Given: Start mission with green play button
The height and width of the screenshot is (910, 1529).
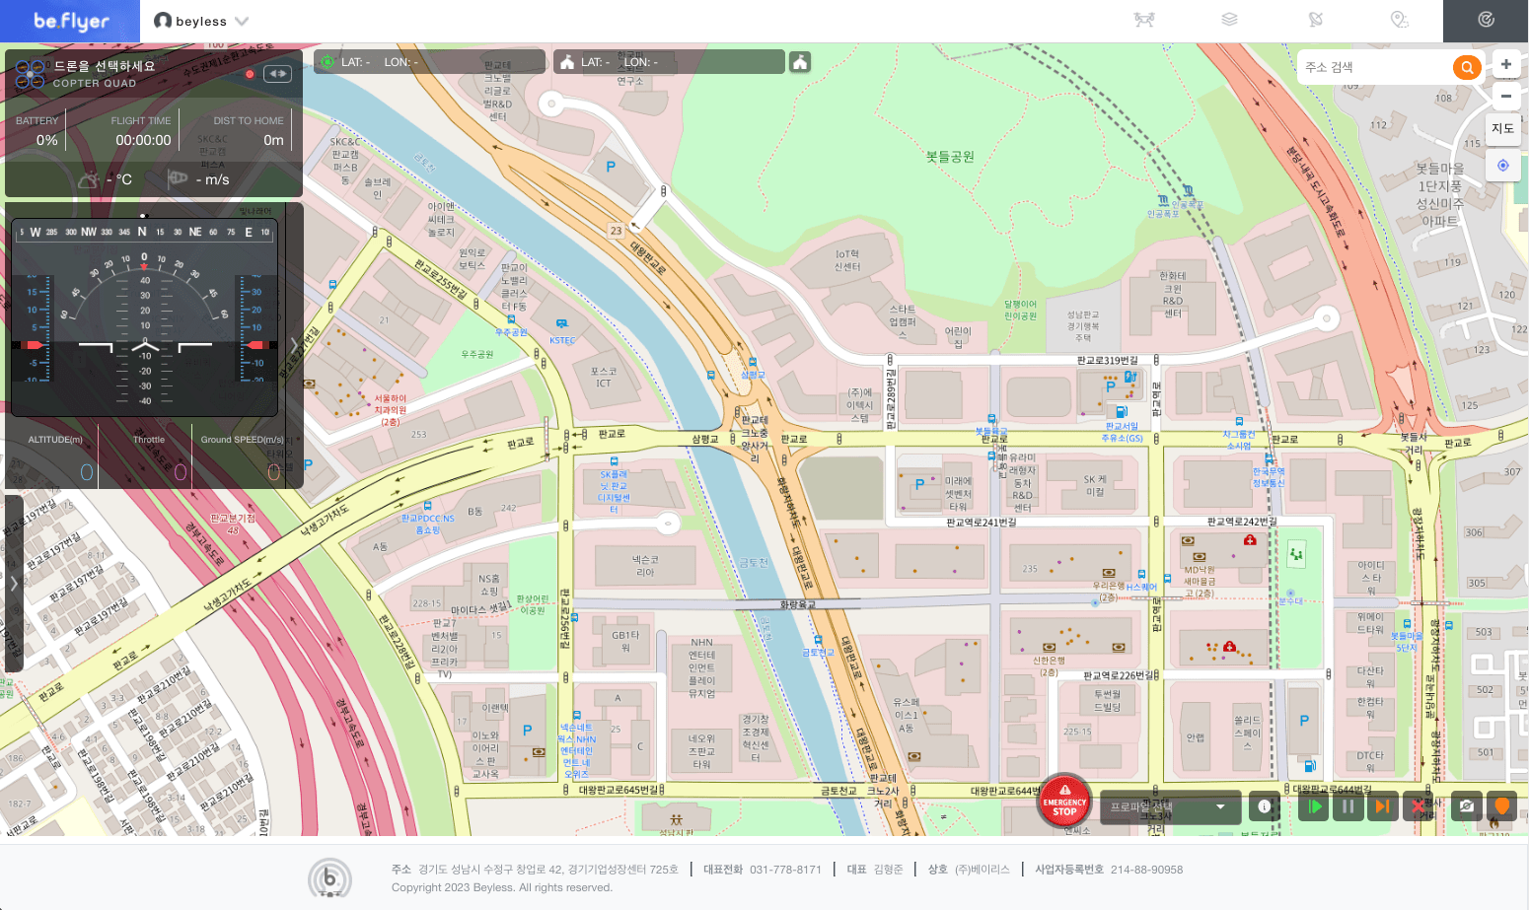Looking at the screenshot, I should click(1314, 806).
